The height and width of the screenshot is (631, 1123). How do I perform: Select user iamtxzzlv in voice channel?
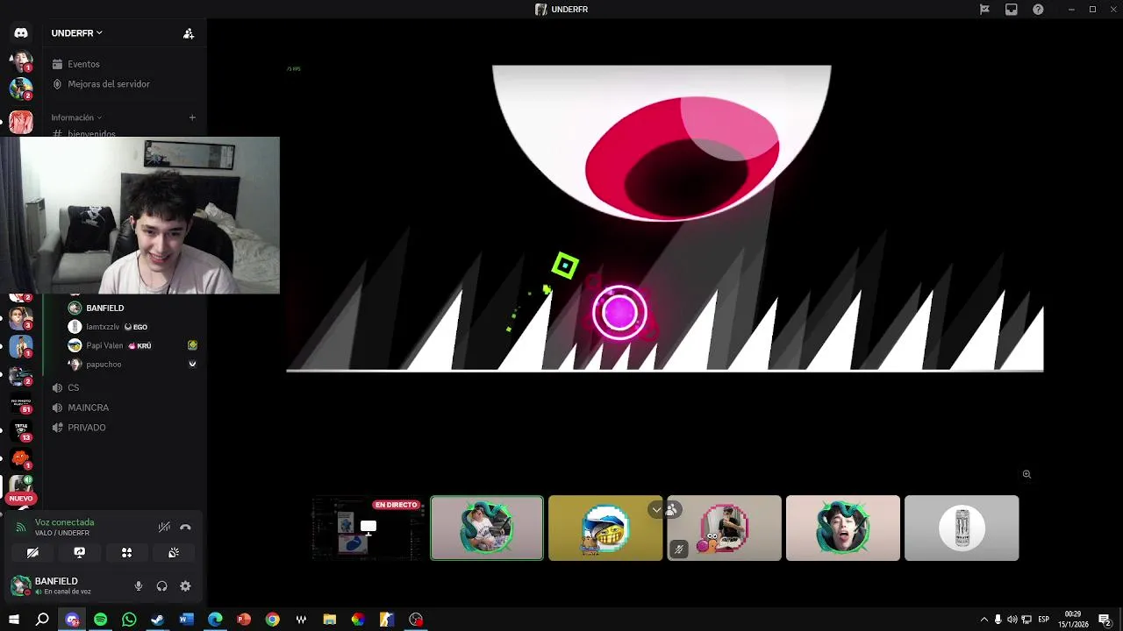tap(108, 327)
